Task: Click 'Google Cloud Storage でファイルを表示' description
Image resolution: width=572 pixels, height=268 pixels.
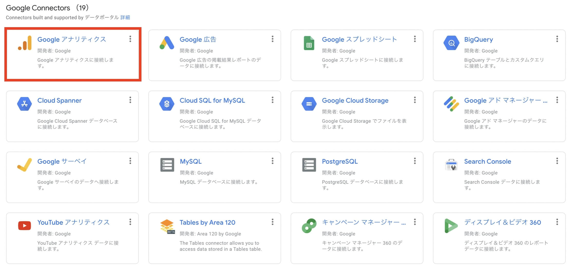Action: [364, 124]
